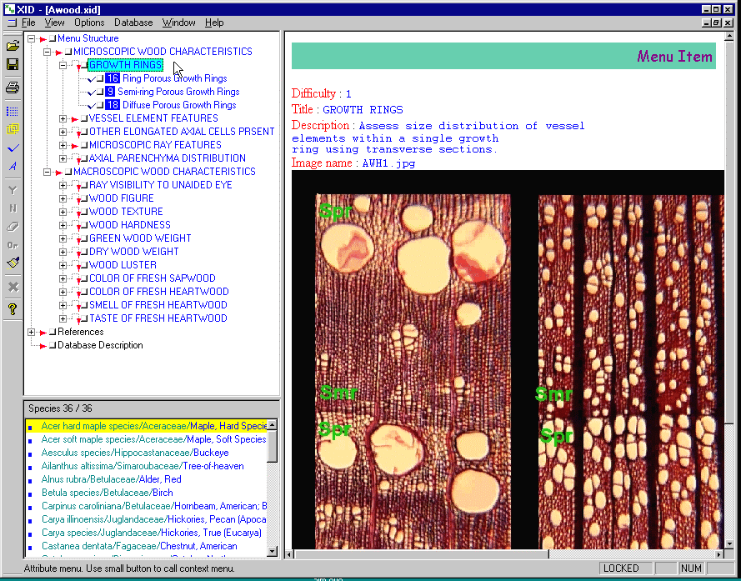Expand the References tree node

pyautogui.click(x=32, y=332)
